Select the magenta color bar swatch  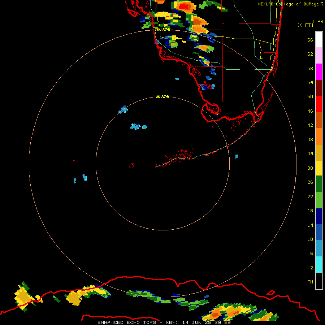[x=319, y=72]
